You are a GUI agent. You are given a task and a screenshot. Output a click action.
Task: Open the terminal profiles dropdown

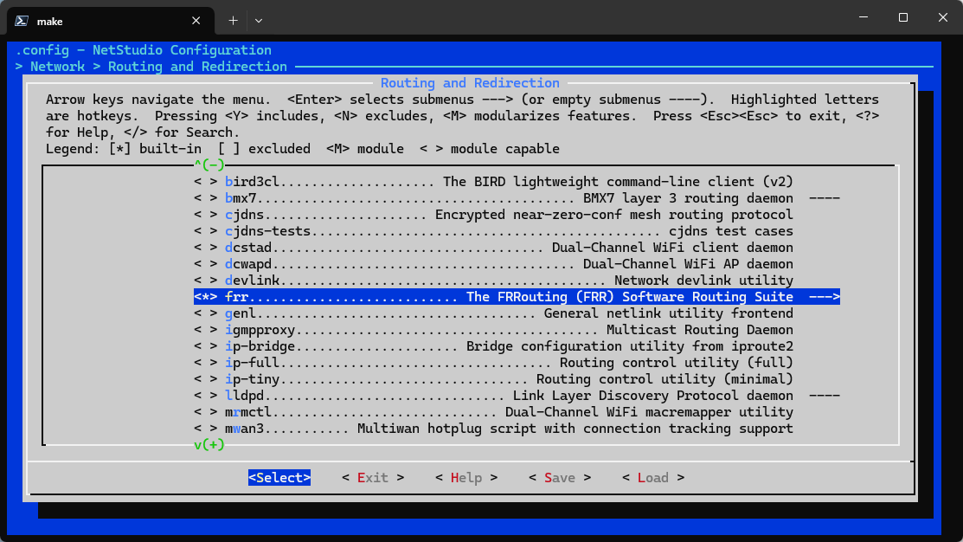[x=259, y=19]
